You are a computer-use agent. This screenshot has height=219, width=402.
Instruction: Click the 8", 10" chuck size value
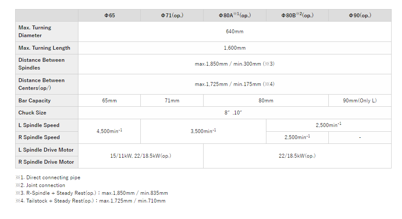[x=234, y=113]
